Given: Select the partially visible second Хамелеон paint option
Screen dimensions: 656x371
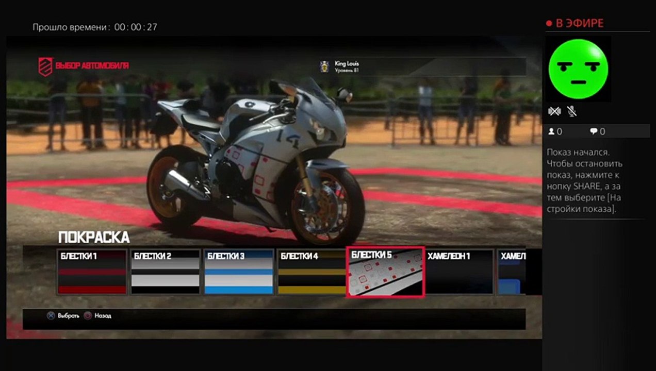Looking at the screenshot, I should 512,272.
